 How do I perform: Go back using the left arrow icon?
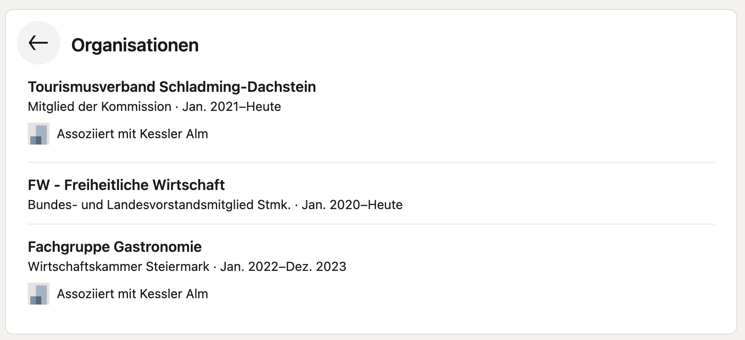click(x=39, y=43)
